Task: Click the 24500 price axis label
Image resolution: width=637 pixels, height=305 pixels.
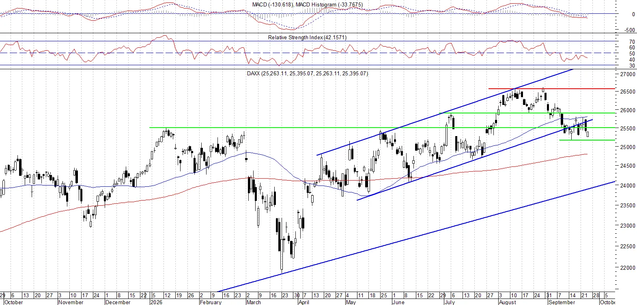Action: tap(628, 166)
